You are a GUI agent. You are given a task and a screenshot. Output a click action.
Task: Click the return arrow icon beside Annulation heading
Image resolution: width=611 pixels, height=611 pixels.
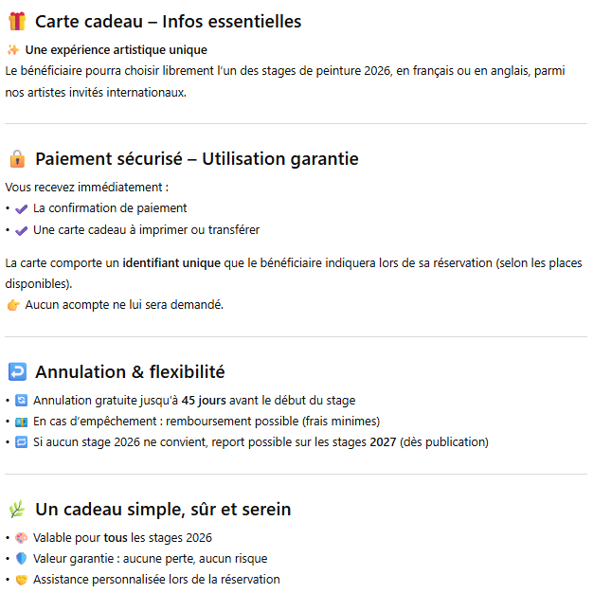click(x=16, y=372)
